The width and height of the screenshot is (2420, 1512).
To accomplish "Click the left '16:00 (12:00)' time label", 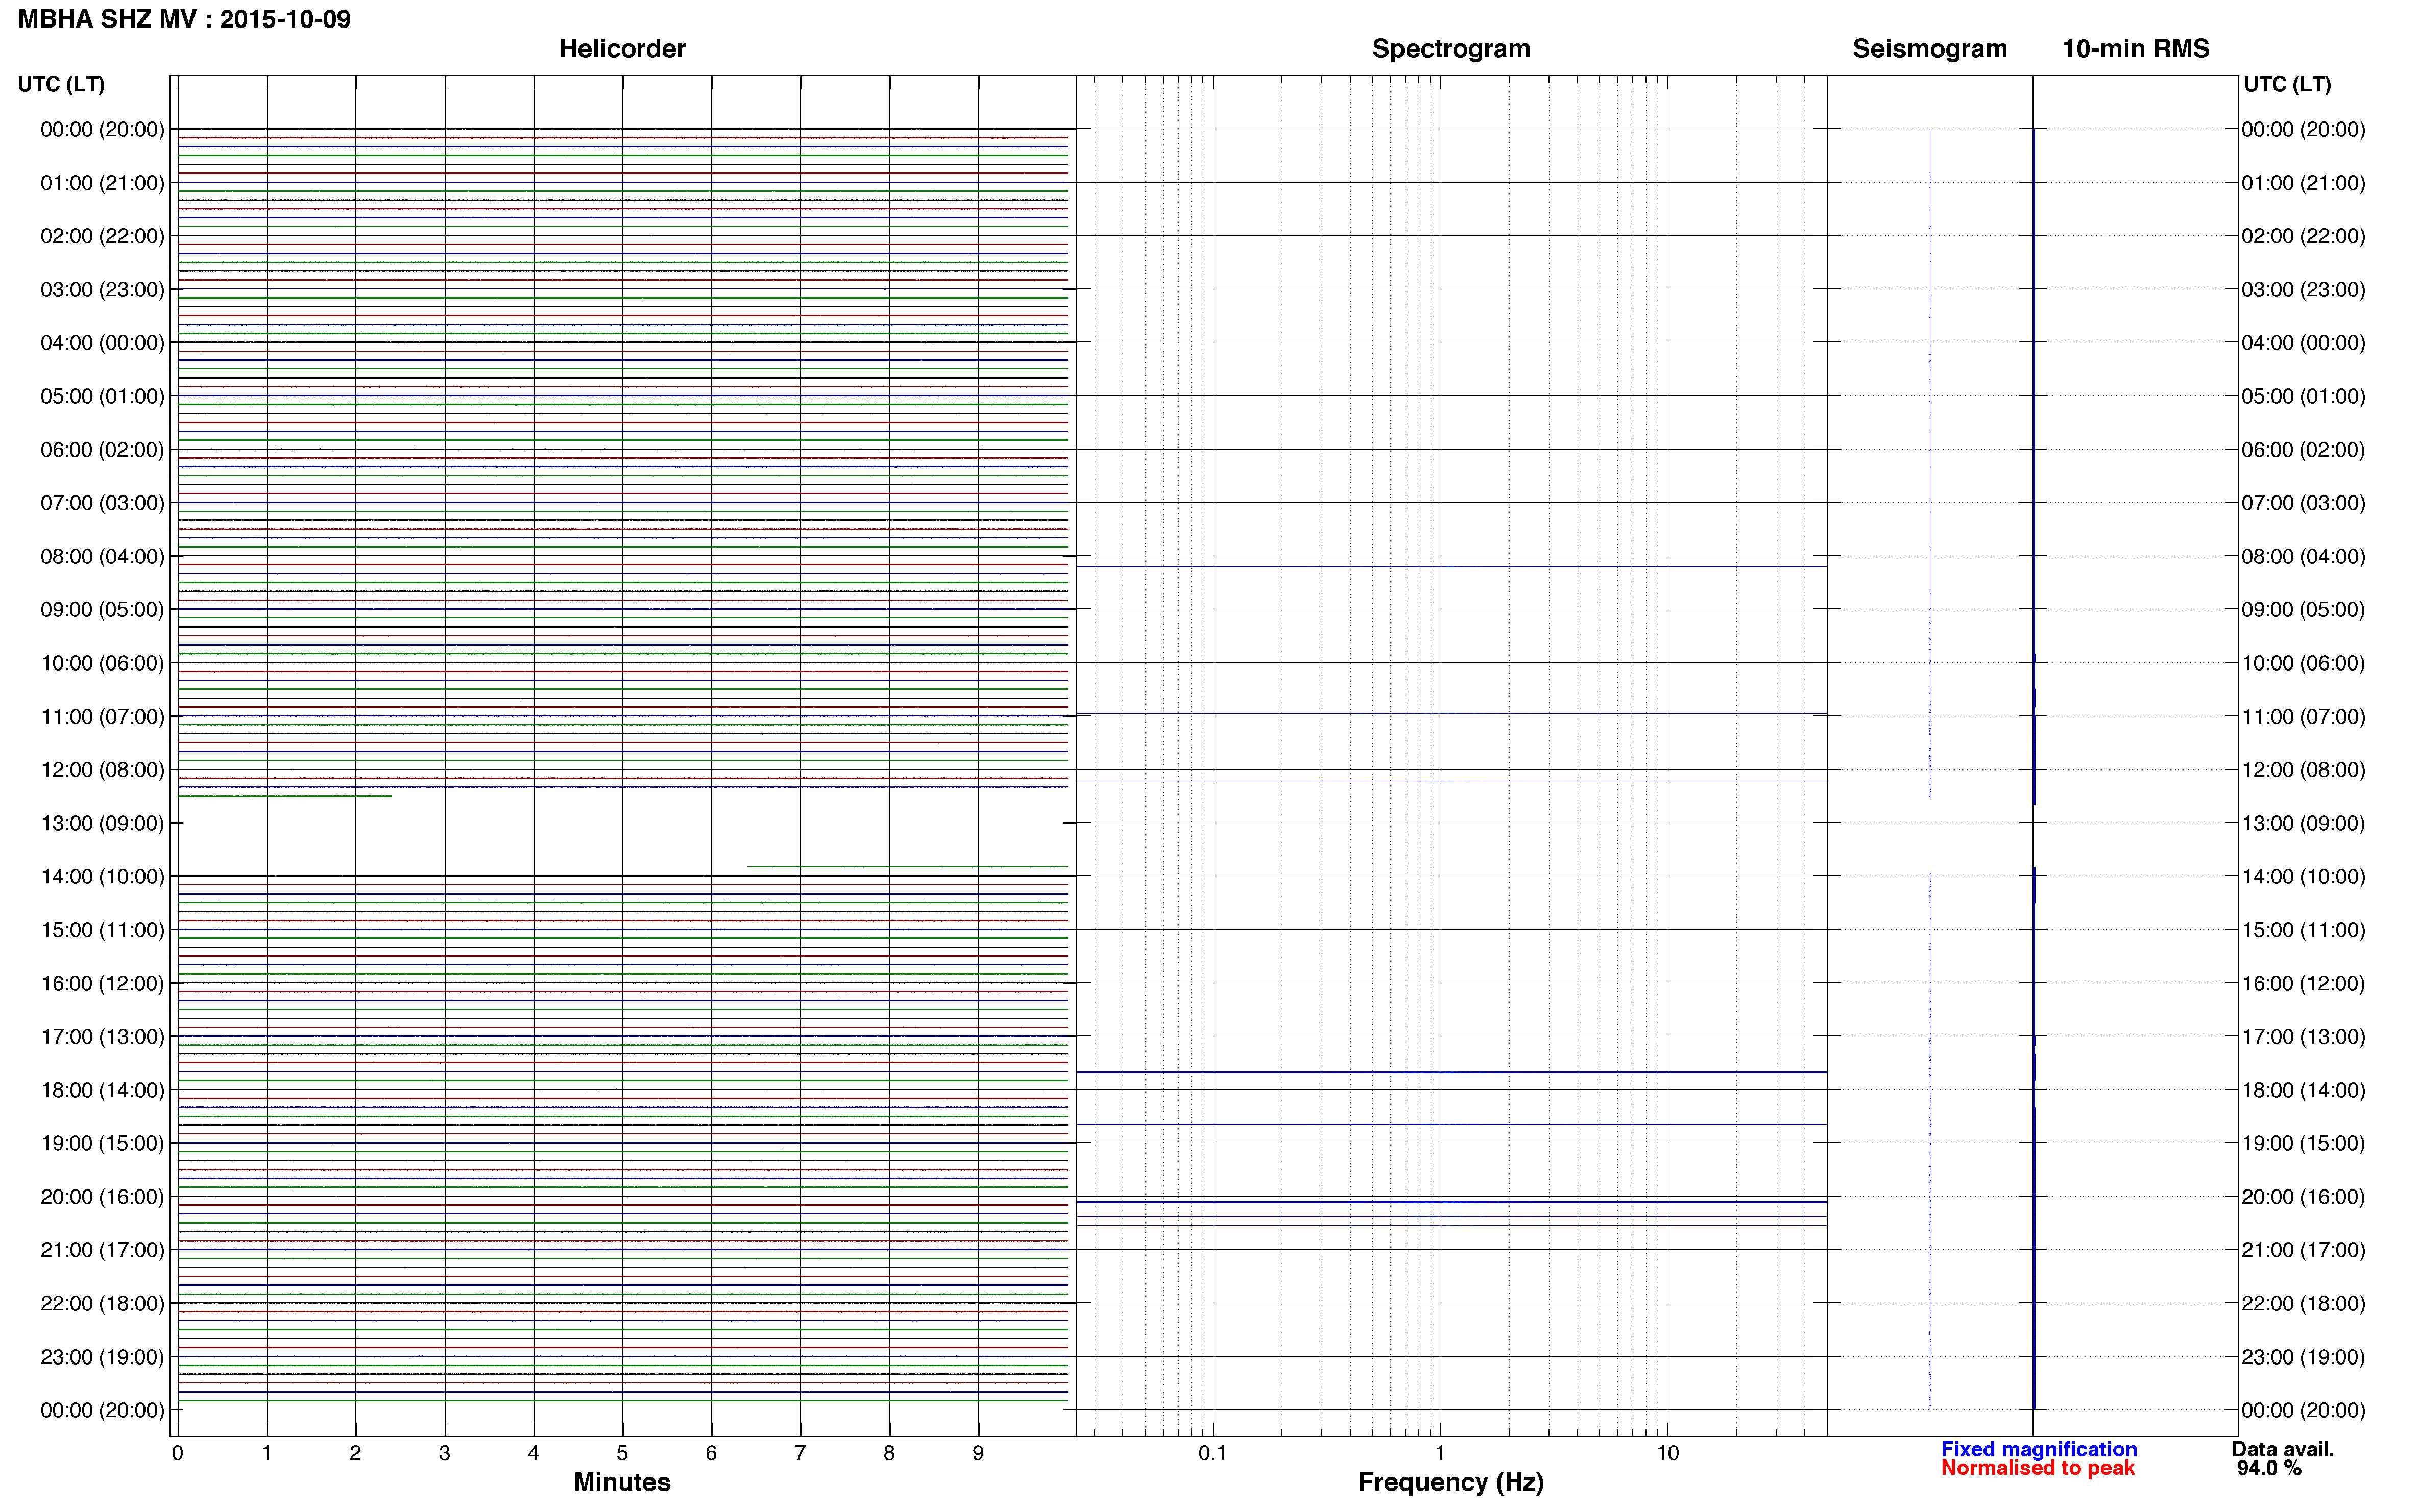I will coord(102,983).
